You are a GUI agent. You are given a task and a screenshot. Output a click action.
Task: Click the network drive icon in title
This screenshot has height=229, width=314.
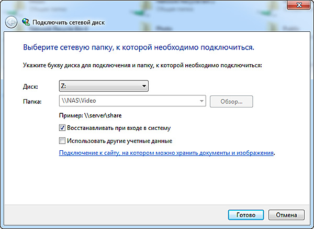pos(26,22)
